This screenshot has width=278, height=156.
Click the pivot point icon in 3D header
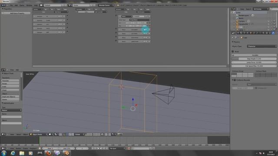(x=56, y=134)
